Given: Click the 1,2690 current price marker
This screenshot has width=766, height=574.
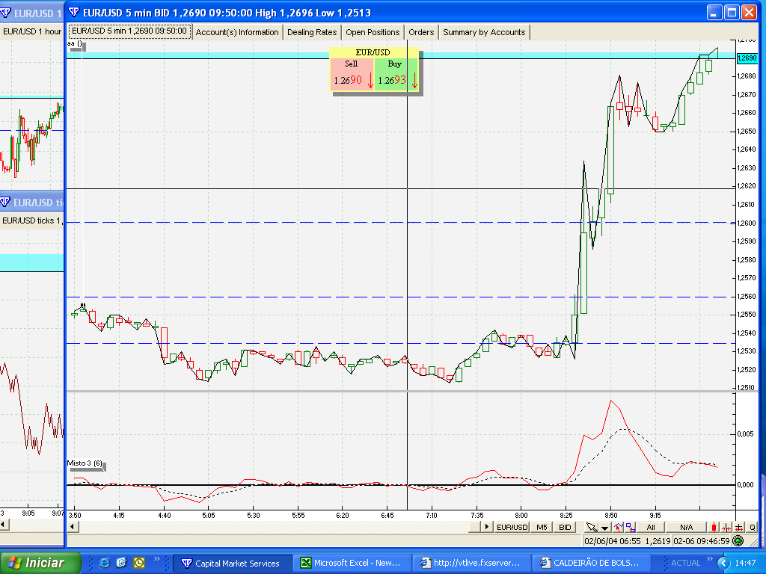Looking at the screenshot, I should (x=747, y=58).
